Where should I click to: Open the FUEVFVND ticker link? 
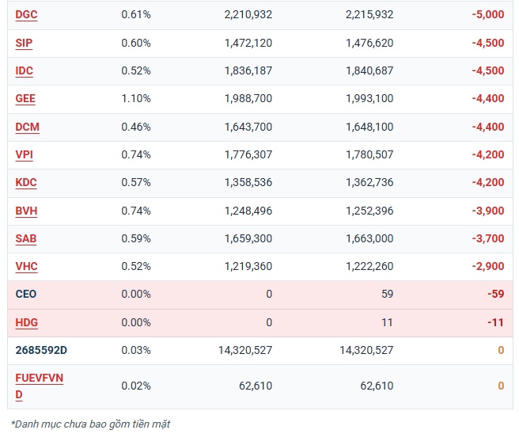tap(39, 386)
